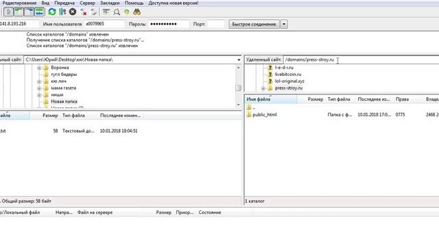This screenshot has width=439, height=246.
Task: Select the press-stroy.ru folder icon
Action: tap(270, 88)
